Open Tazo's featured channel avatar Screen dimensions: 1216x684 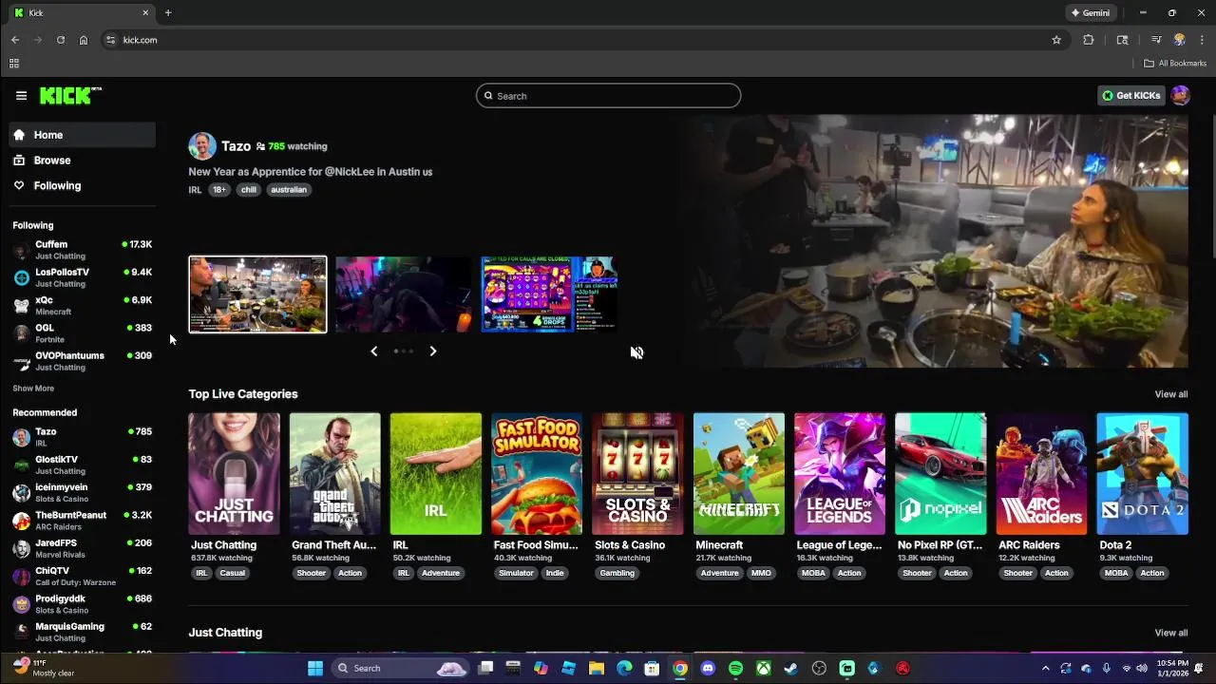[x=202, y=146]
